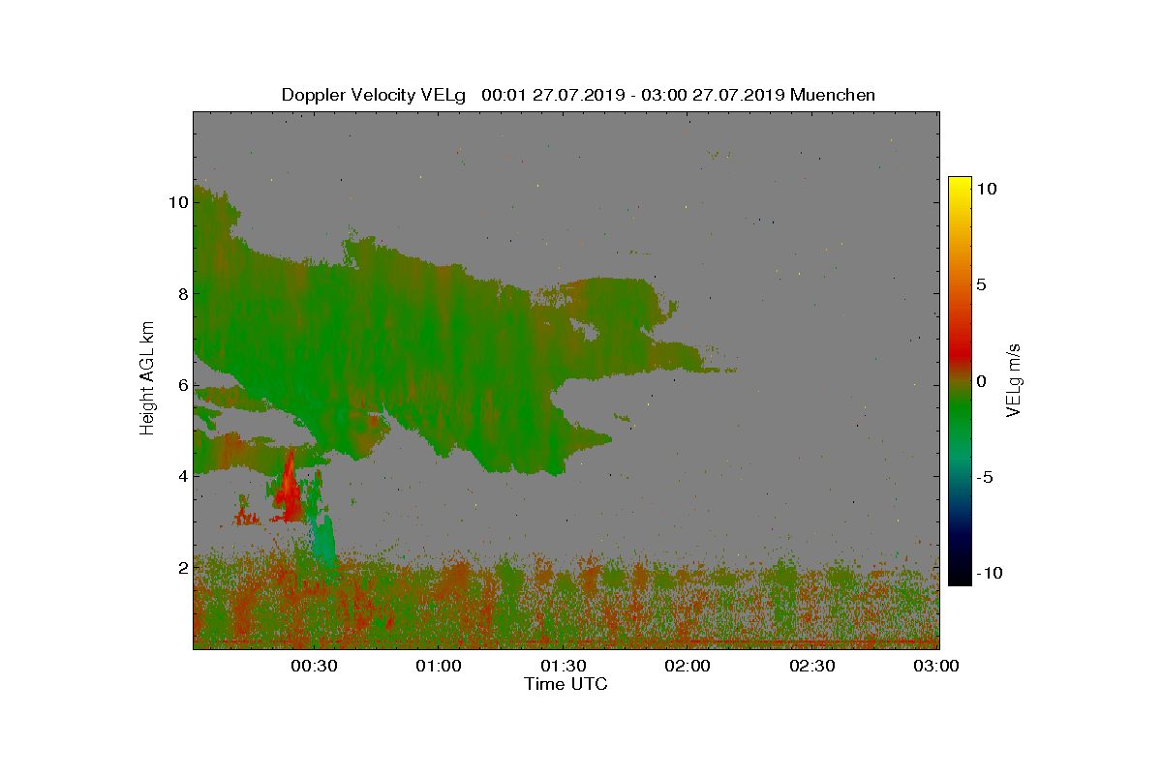
Task: Click the 01:00 time tick label
Action: pos(439,666)
